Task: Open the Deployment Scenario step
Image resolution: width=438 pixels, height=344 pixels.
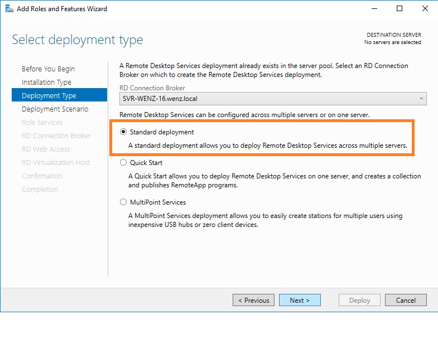Action: point(55,109)
